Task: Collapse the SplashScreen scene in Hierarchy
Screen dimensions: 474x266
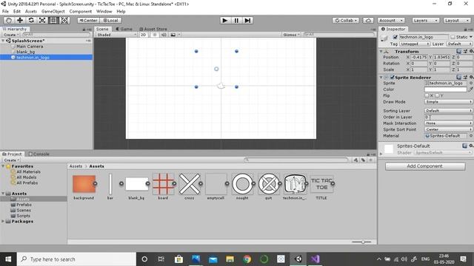Action: tap(3, 41)
